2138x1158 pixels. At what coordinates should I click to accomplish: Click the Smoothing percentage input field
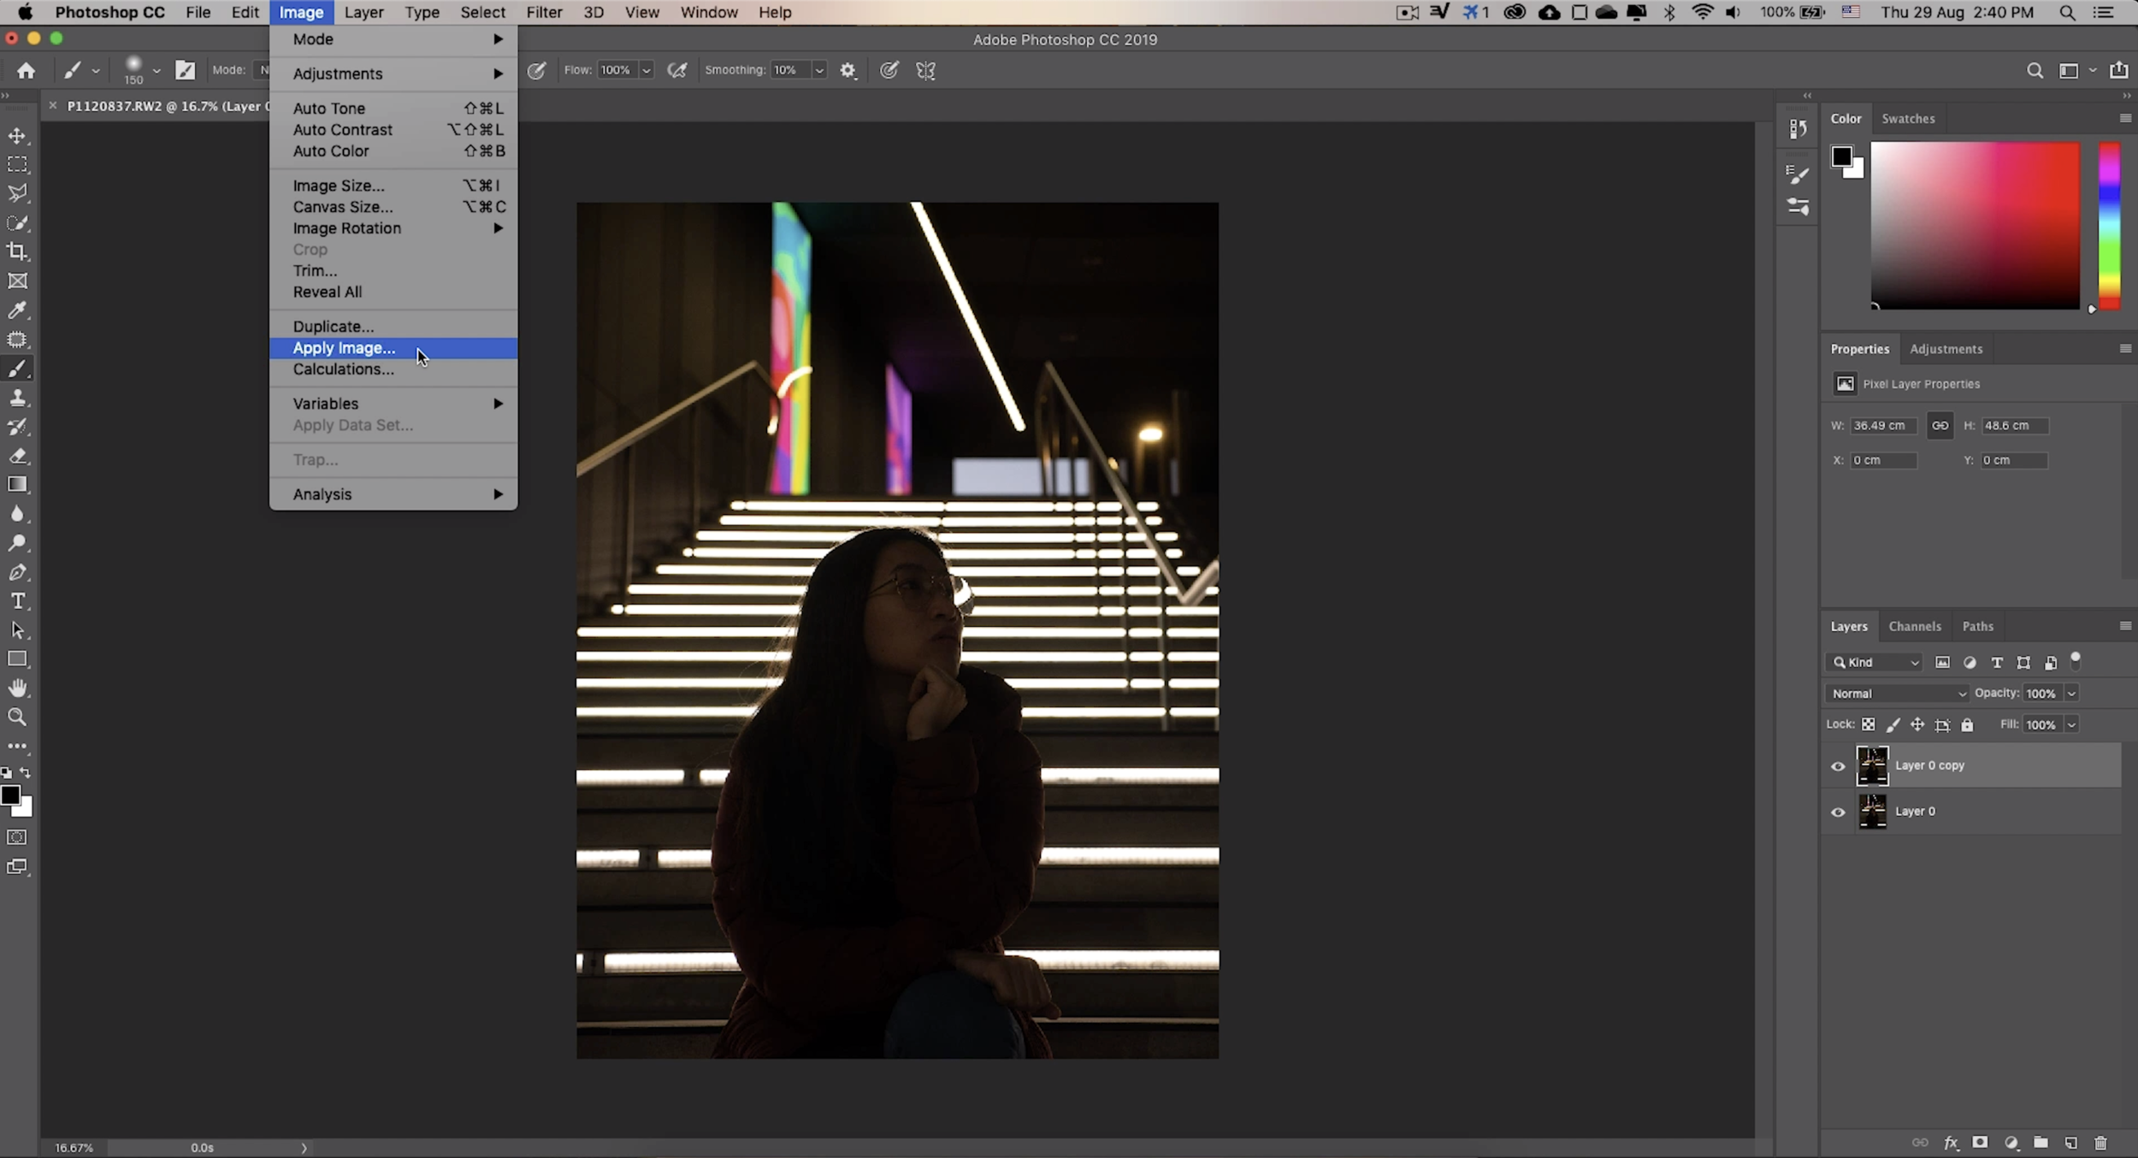tap(790, 69)
